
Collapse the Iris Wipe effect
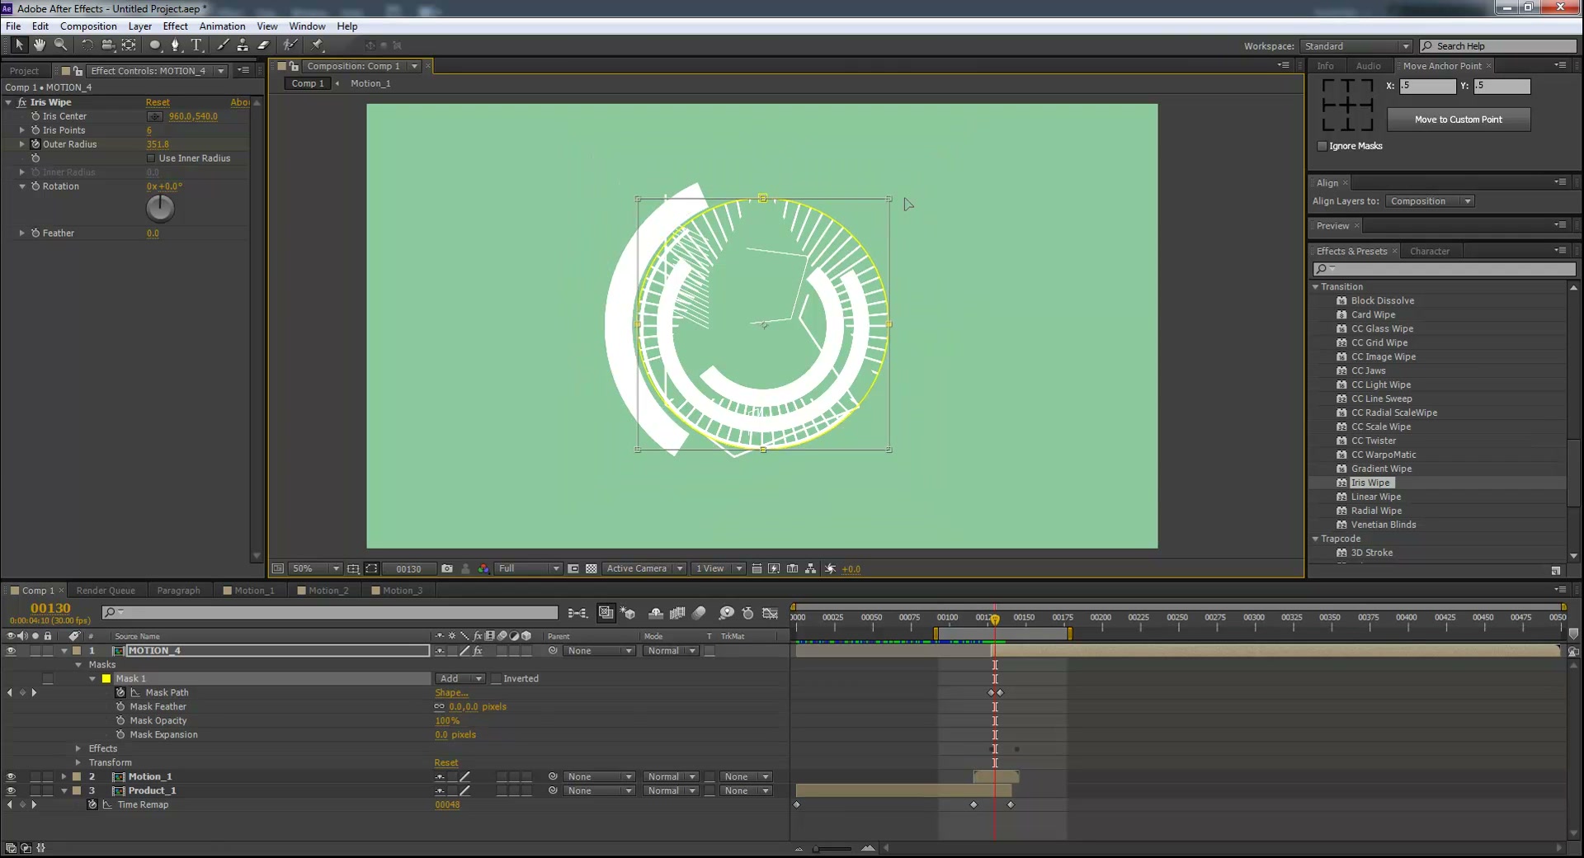point(8,102)
